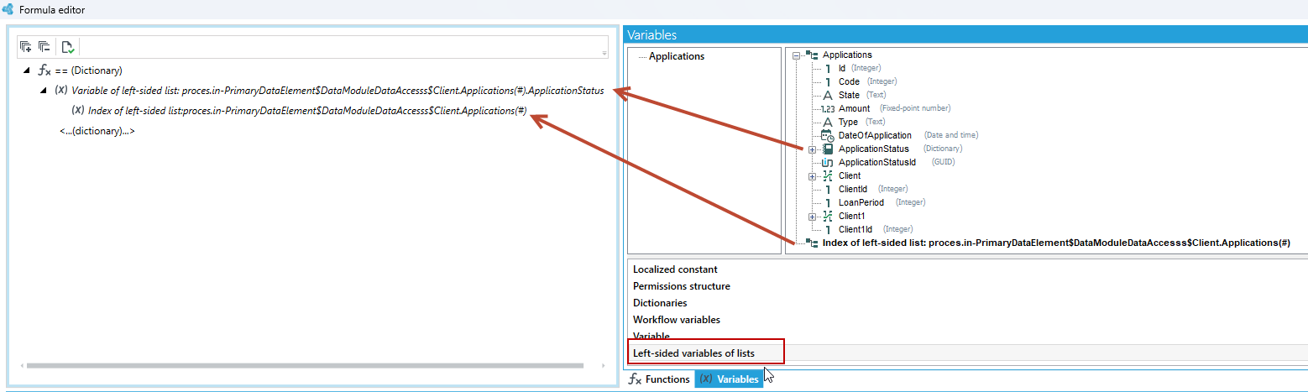Click (x) icon beside Index of left-sided list
Image resolution: width=1308 pixels, height=392 pixels.
pyautogui.click(x=77, y=110)
